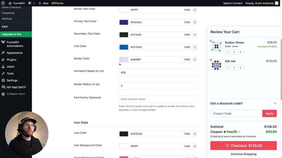This screenshot has height=158, width=282.
Task: Decrease Silk Hat quantity
Action: pyautogui.click(x=228, y=68)
